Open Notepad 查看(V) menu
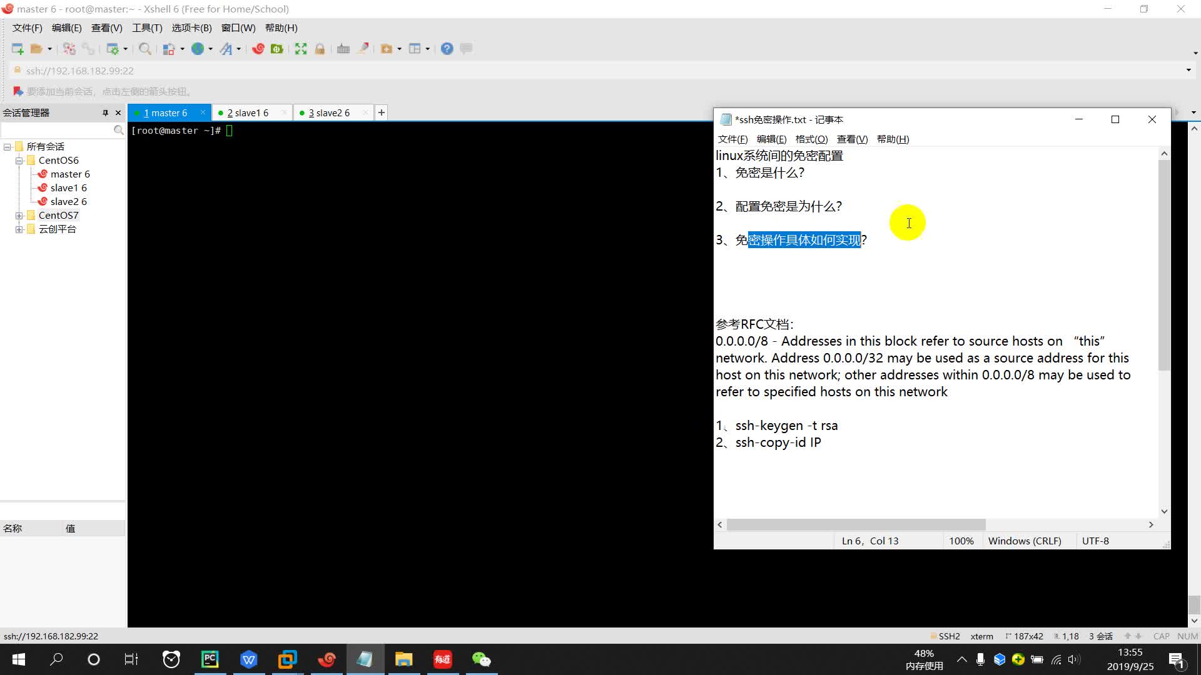This screenshot has height=675, width=1201. (x=852, y=139)
